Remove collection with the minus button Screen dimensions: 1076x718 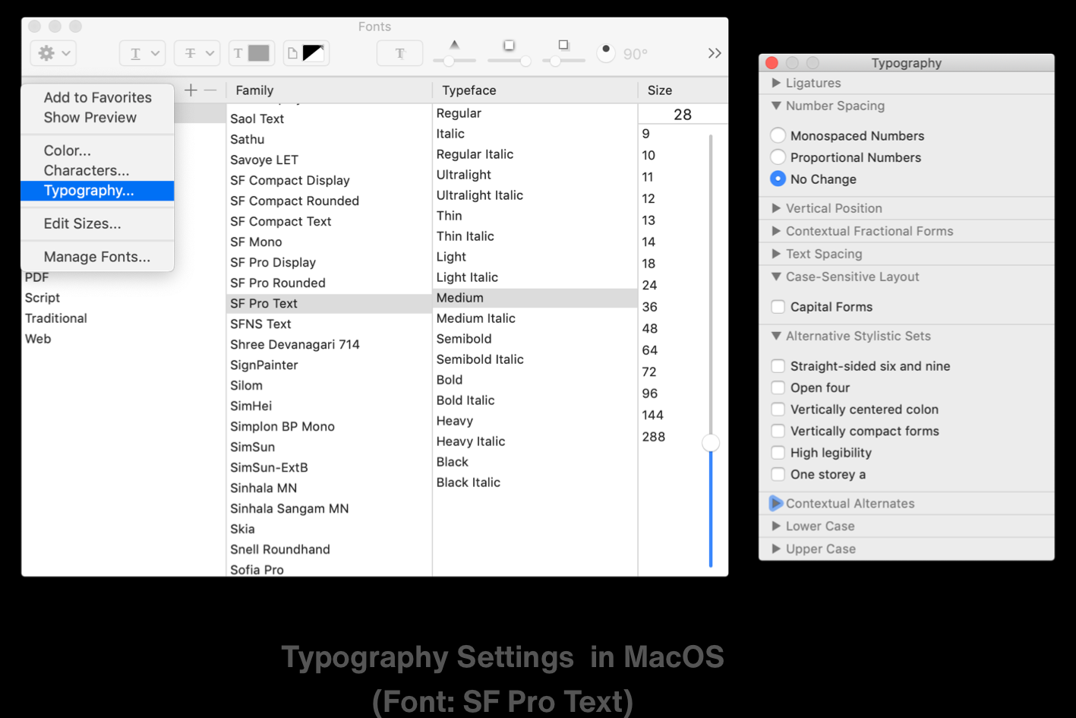(x=210, y=90)
